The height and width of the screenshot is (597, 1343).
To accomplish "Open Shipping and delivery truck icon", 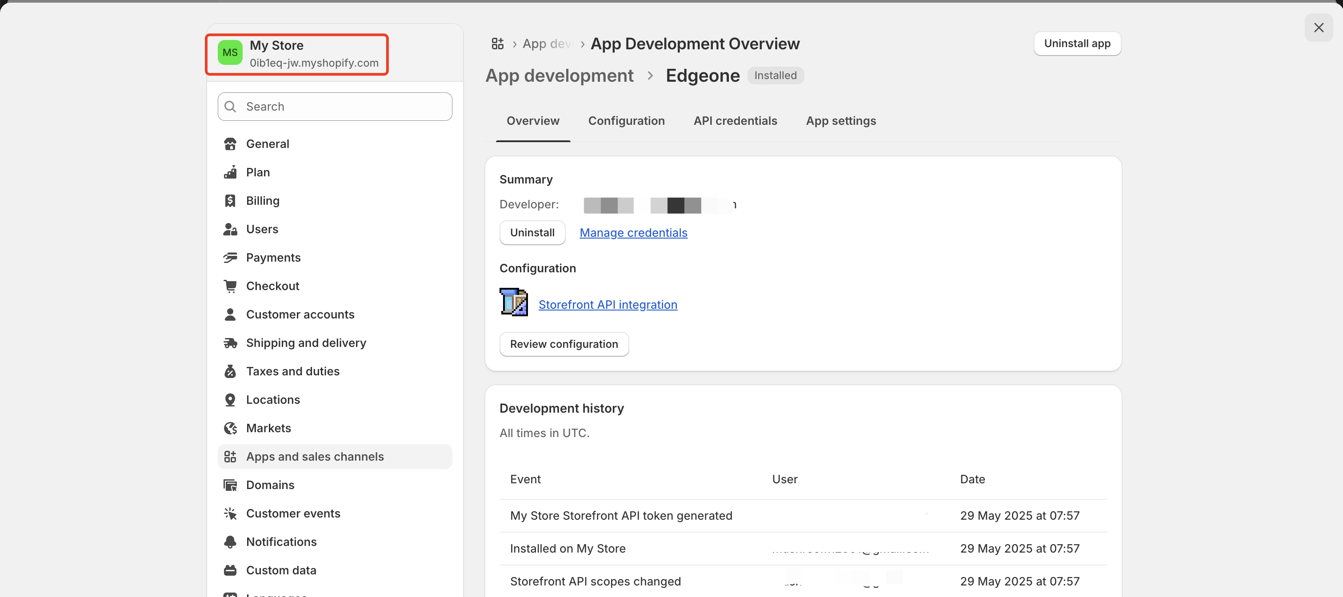I will coord(230,343).
